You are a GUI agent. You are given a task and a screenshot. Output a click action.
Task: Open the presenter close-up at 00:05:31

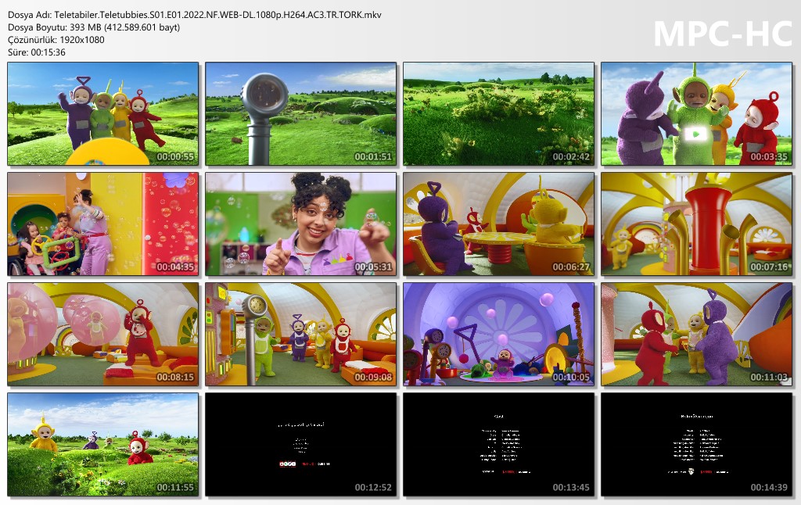coord(301,224)
